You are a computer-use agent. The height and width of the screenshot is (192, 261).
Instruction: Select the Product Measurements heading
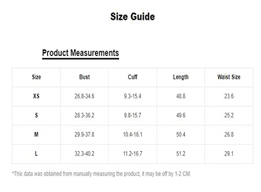(80, 53)
